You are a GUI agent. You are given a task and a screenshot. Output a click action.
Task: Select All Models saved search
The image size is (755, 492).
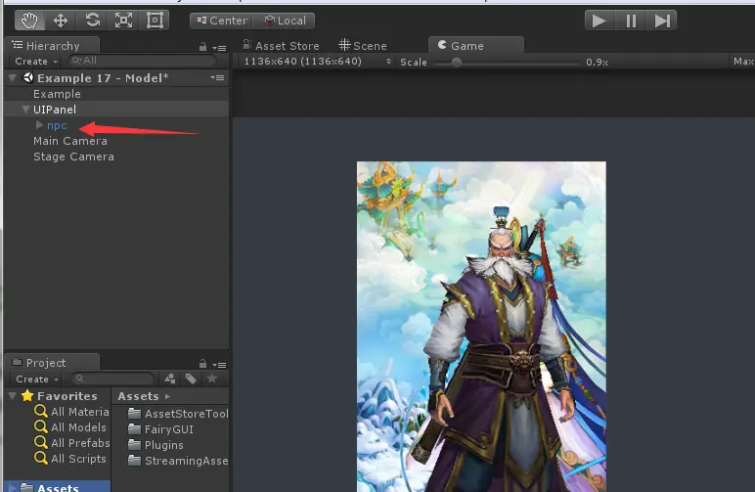pyautogui.click(x=70, y=427)
